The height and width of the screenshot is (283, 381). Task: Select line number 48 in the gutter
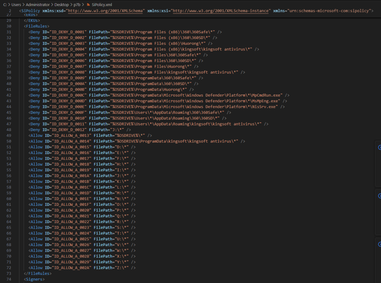pyautogui.click(x=9, y=130)
